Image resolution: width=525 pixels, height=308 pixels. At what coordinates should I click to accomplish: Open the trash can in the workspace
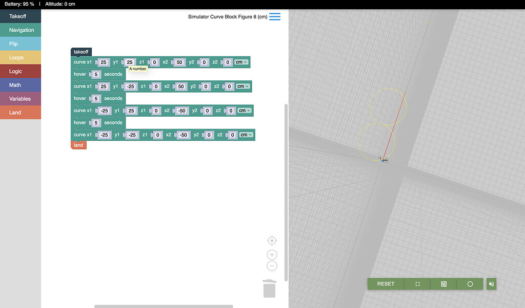[x=270, y=289]
